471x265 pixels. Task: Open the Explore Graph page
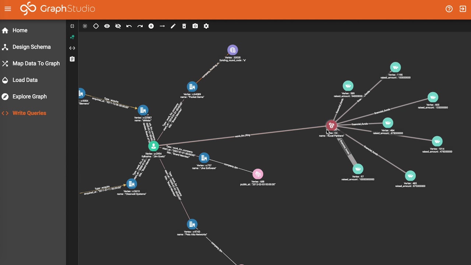(29, 97)
